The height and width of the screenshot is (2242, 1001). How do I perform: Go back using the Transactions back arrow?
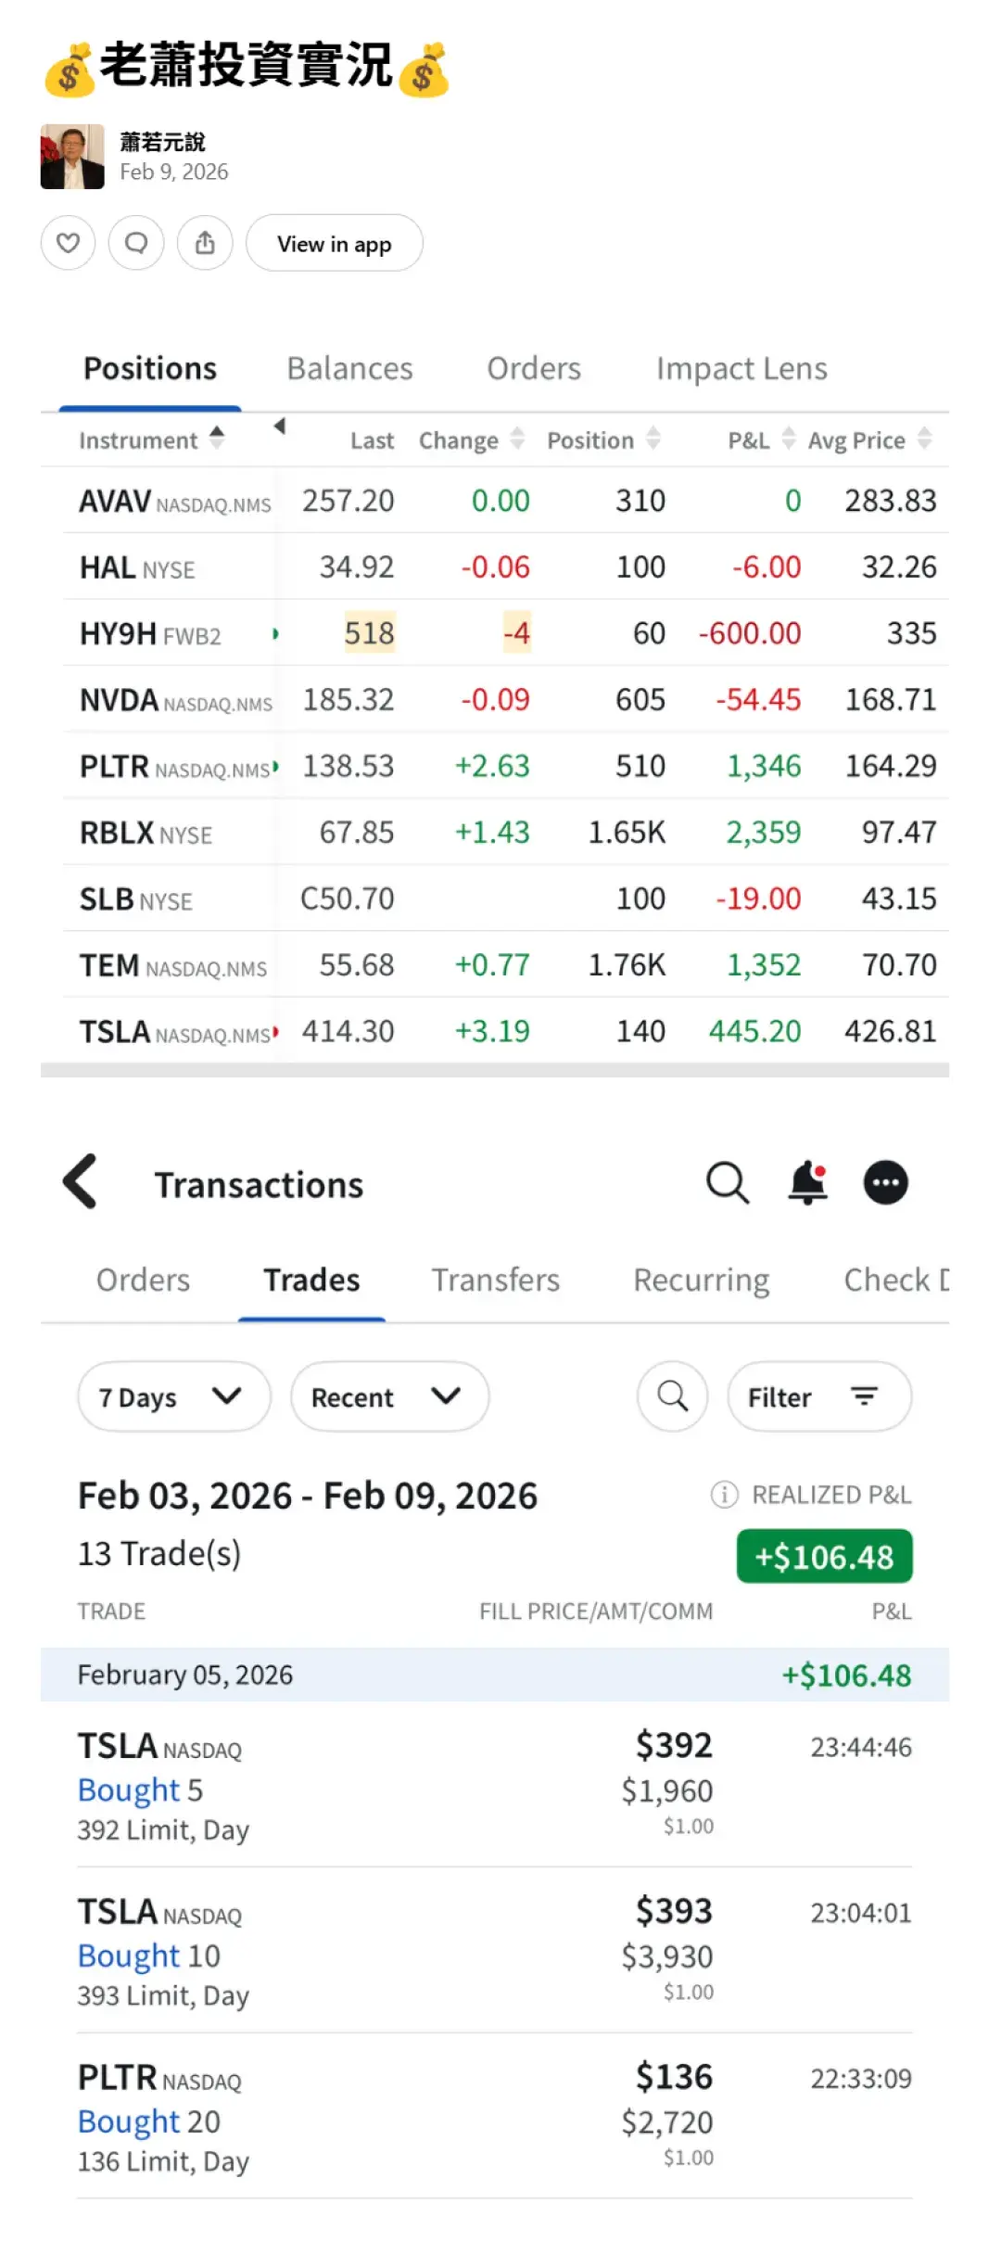(x=81, y=1181)
